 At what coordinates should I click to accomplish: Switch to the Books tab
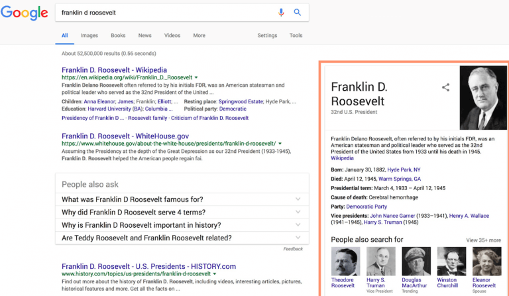tap(118, 35)
